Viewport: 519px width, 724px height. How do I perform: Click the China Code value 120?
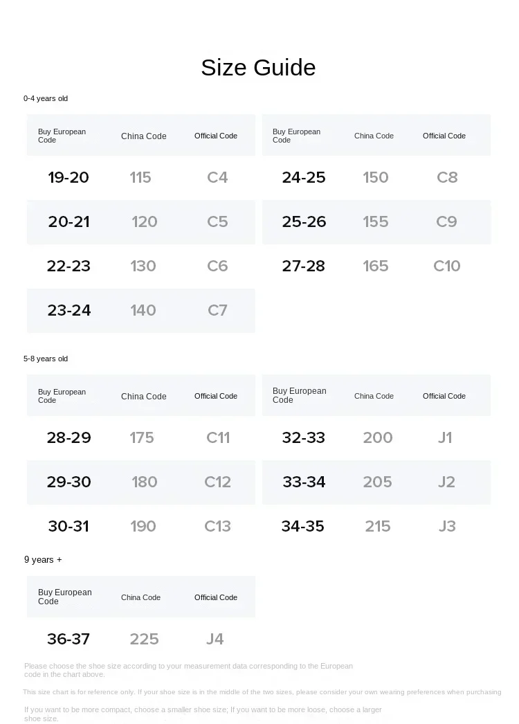(144, 221)
